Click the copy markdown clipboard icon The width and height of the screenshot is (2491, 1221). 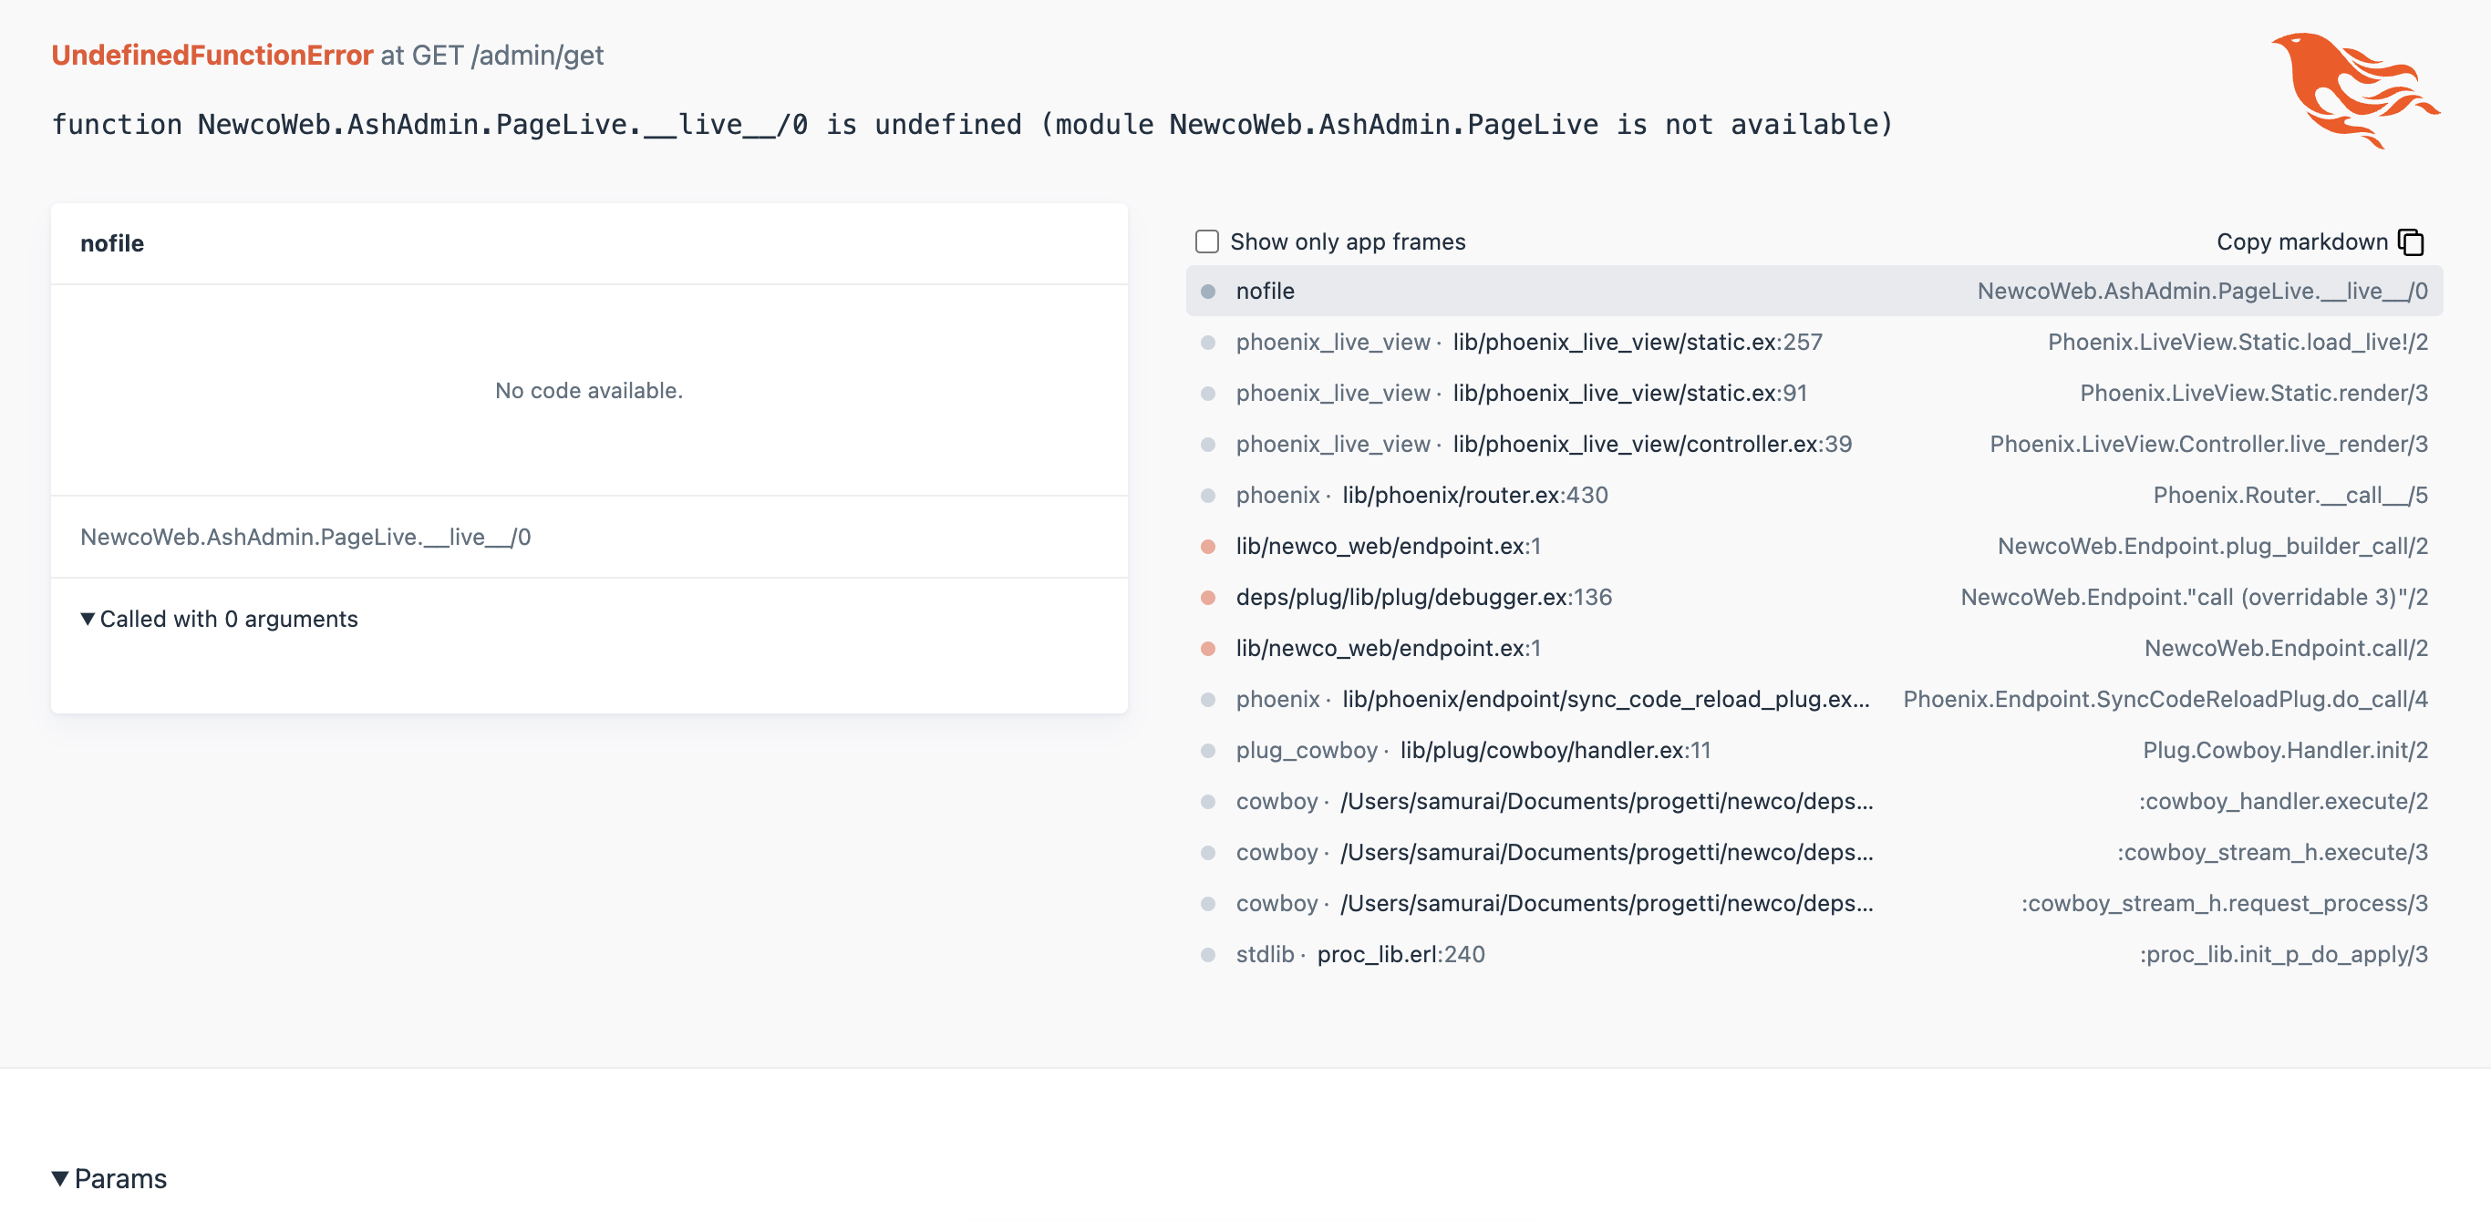pos(2411,241)
